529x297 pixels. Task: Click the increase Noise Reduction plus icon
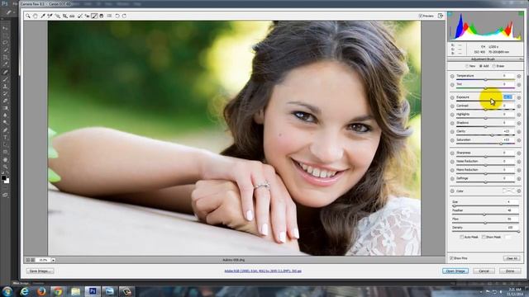pos(519,162)
